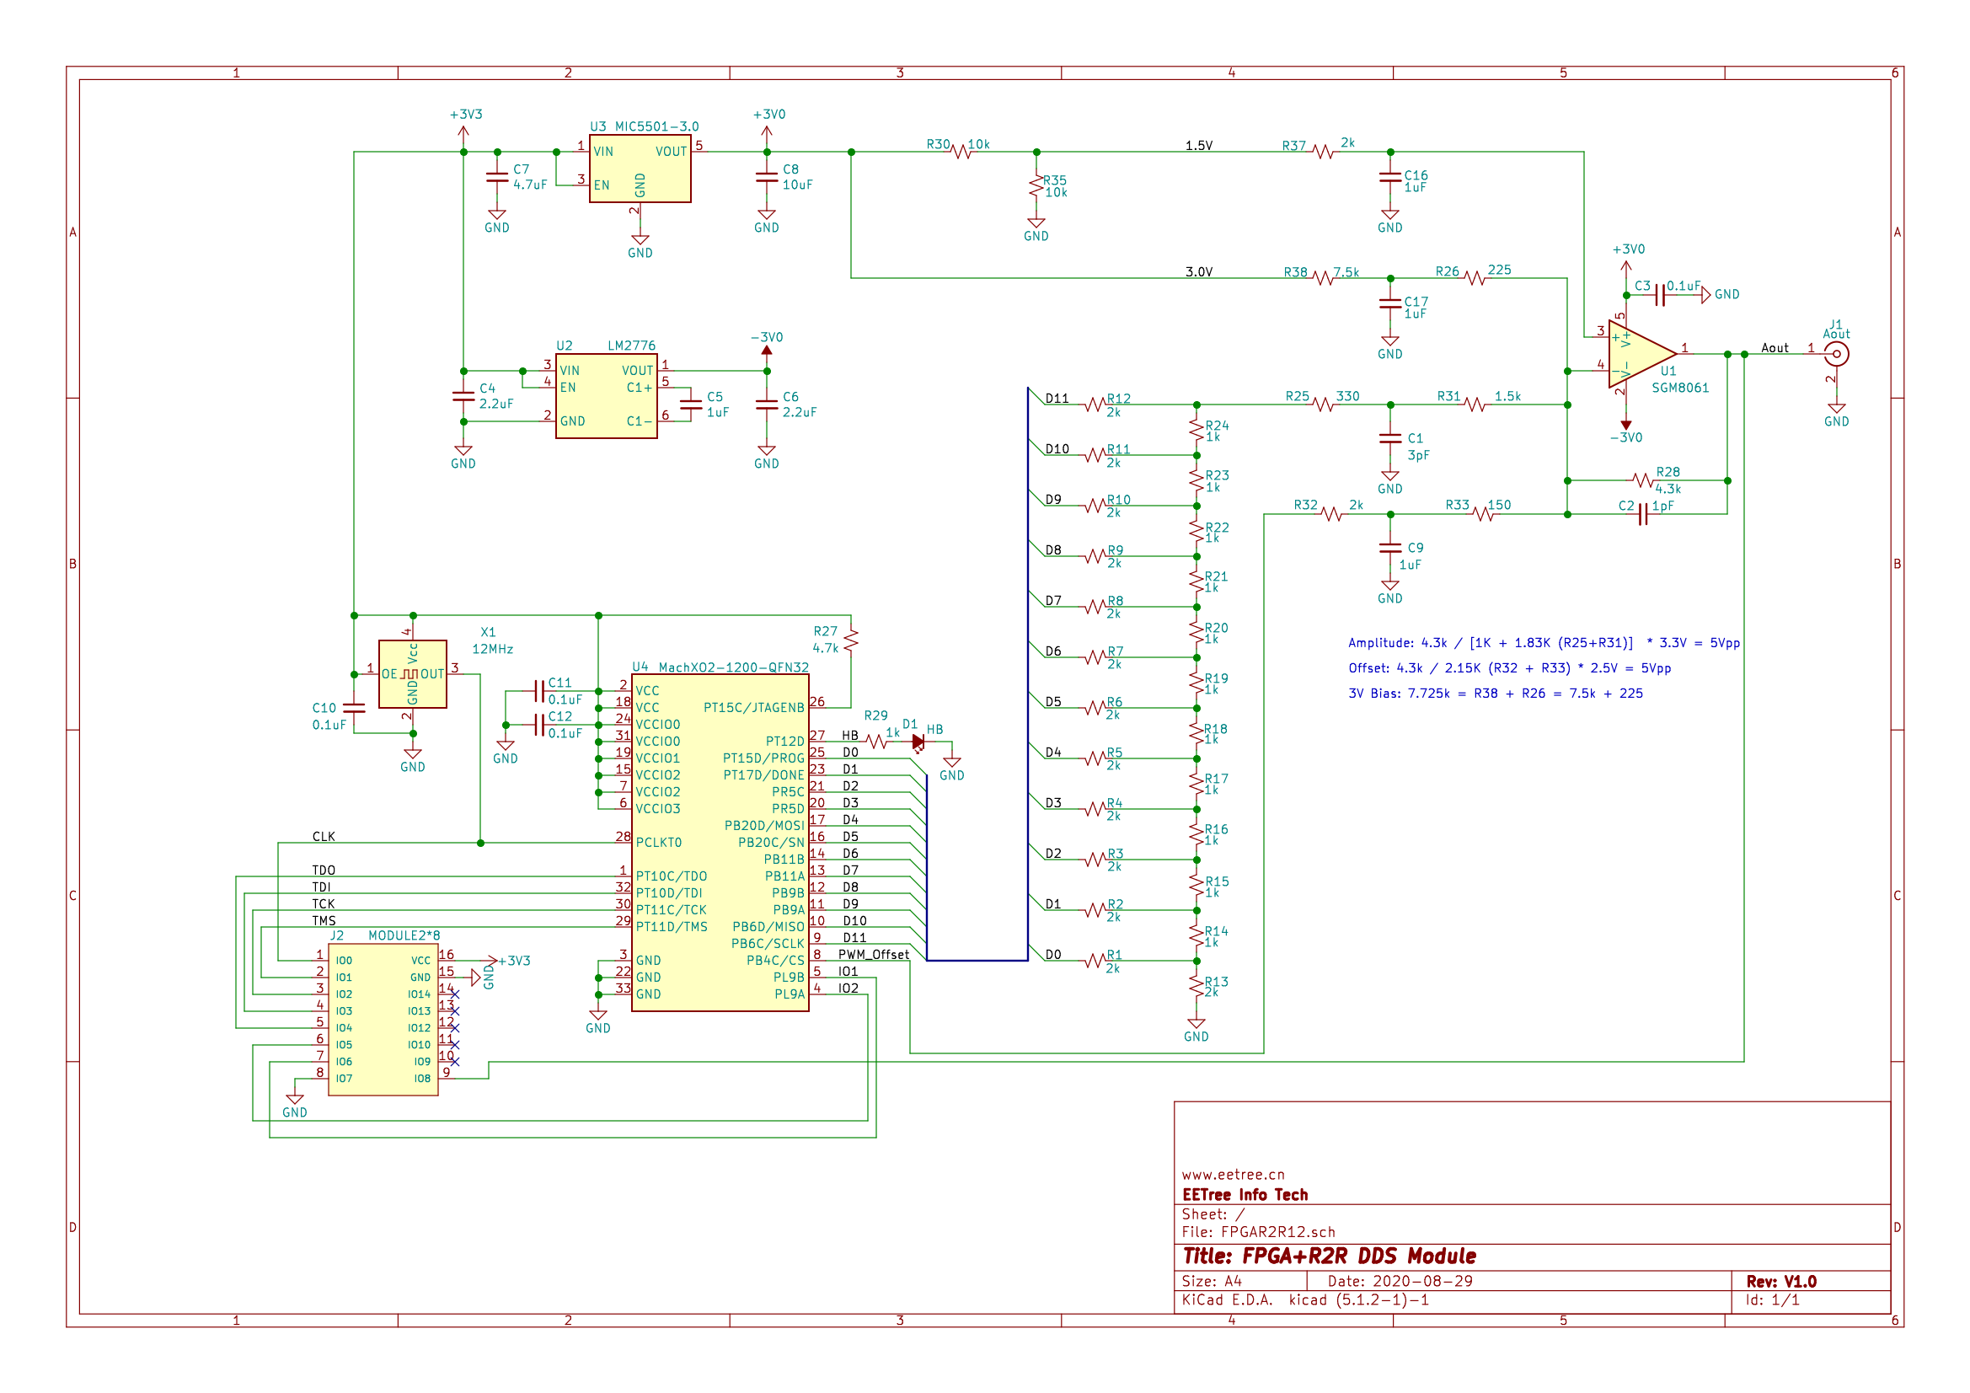
Task: Select resistor R29 1k symbol
Action: (x=876, y=742)
